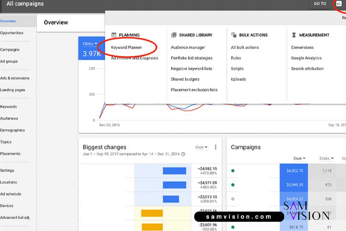Open Ad Preview and Diagnosis
The height and width of the screenshot is (231, 346).
pyautogui.click(x=135, y=58)
